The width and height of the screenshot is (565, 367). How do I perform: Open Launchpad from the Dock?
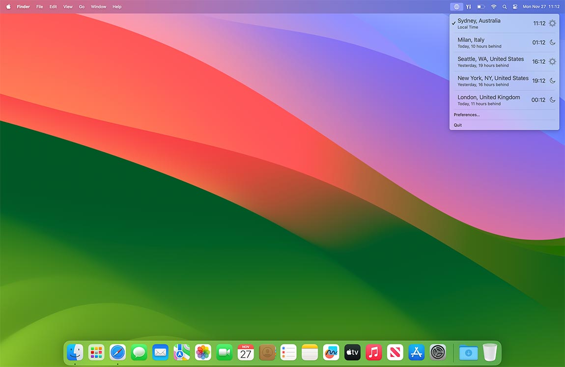pyautogui.click(x=96, y=352)
